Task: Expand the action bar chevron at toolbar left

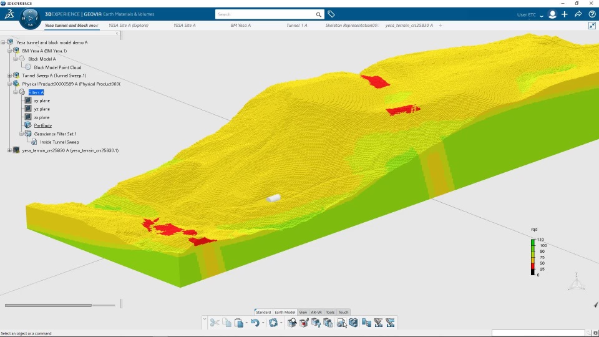Action: click(205, 319)
